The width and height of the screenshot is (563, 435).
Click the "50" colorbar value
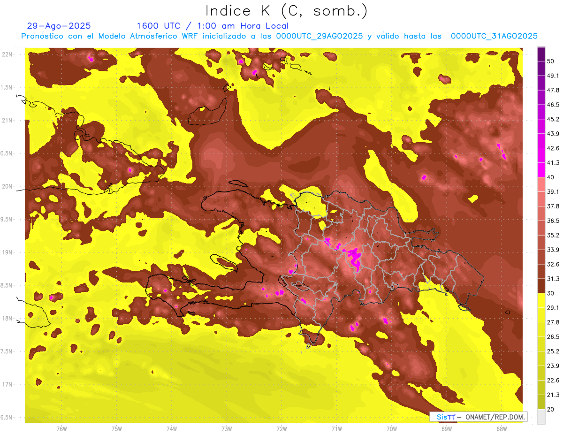pyautogui.click(x=551, y=61)
